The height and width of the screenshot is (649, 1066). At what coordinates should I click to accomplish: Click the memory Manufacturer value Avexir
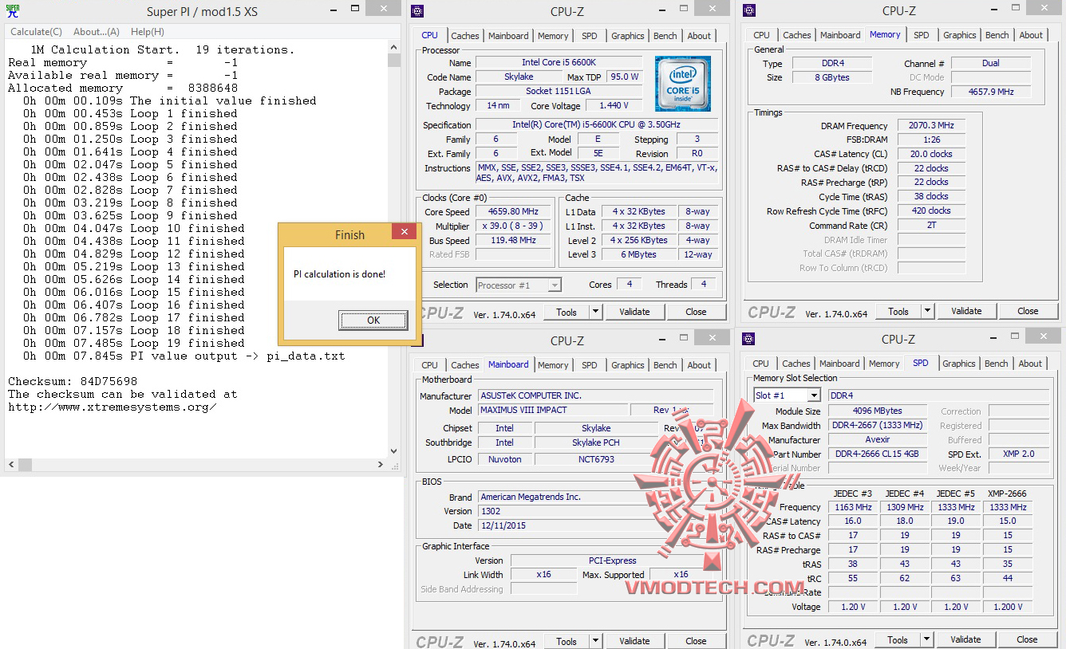878,439
